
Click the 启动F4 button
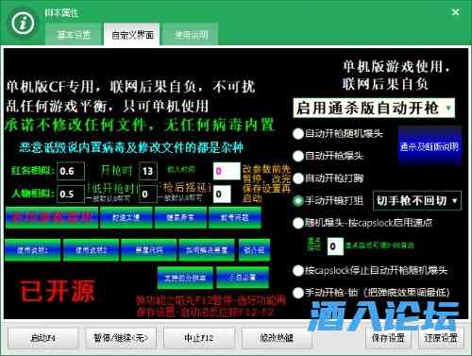click(42, 338)
